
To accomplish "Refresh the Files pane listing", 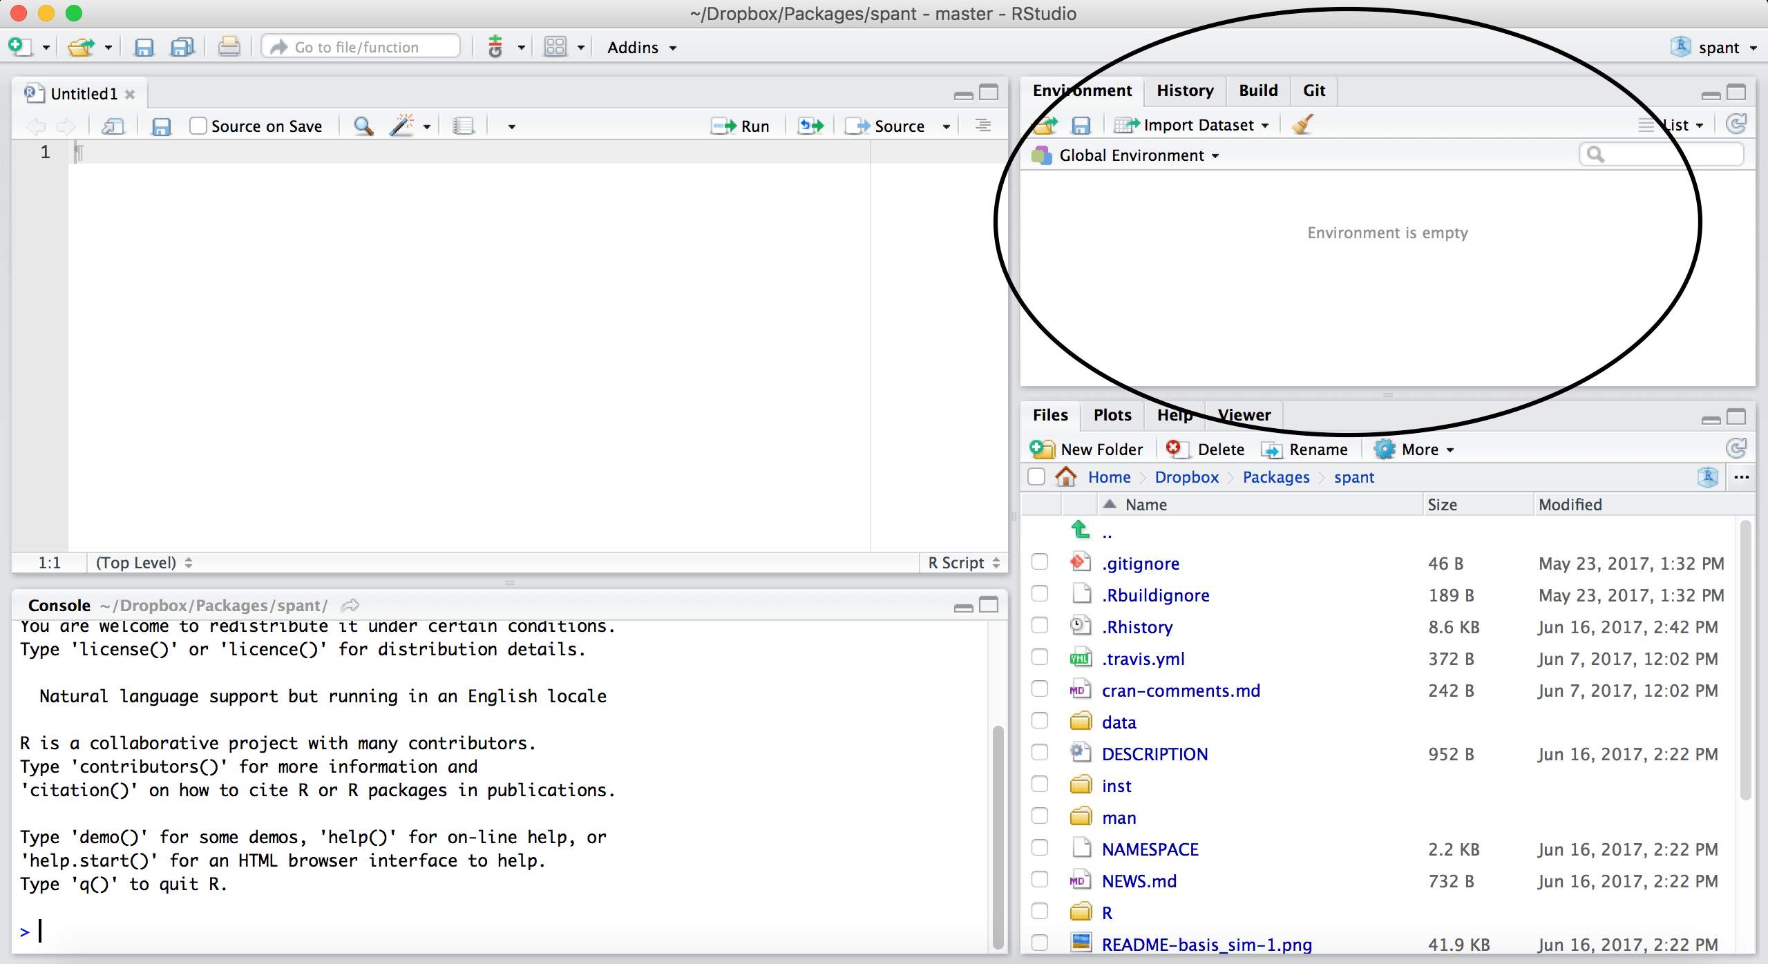I will tap(1738, 447).
